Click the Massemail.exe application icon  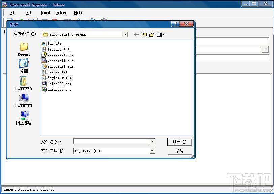click(x=44, y=61)
